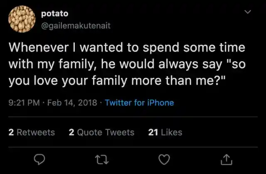The height and width of the screenshot is (174, 266).
Task: Like the tweet with the heart icon
Action: click(165, 159)
